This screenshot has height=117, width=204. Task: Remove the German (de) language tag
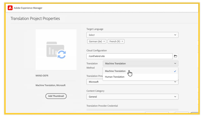tap(104, 41)
